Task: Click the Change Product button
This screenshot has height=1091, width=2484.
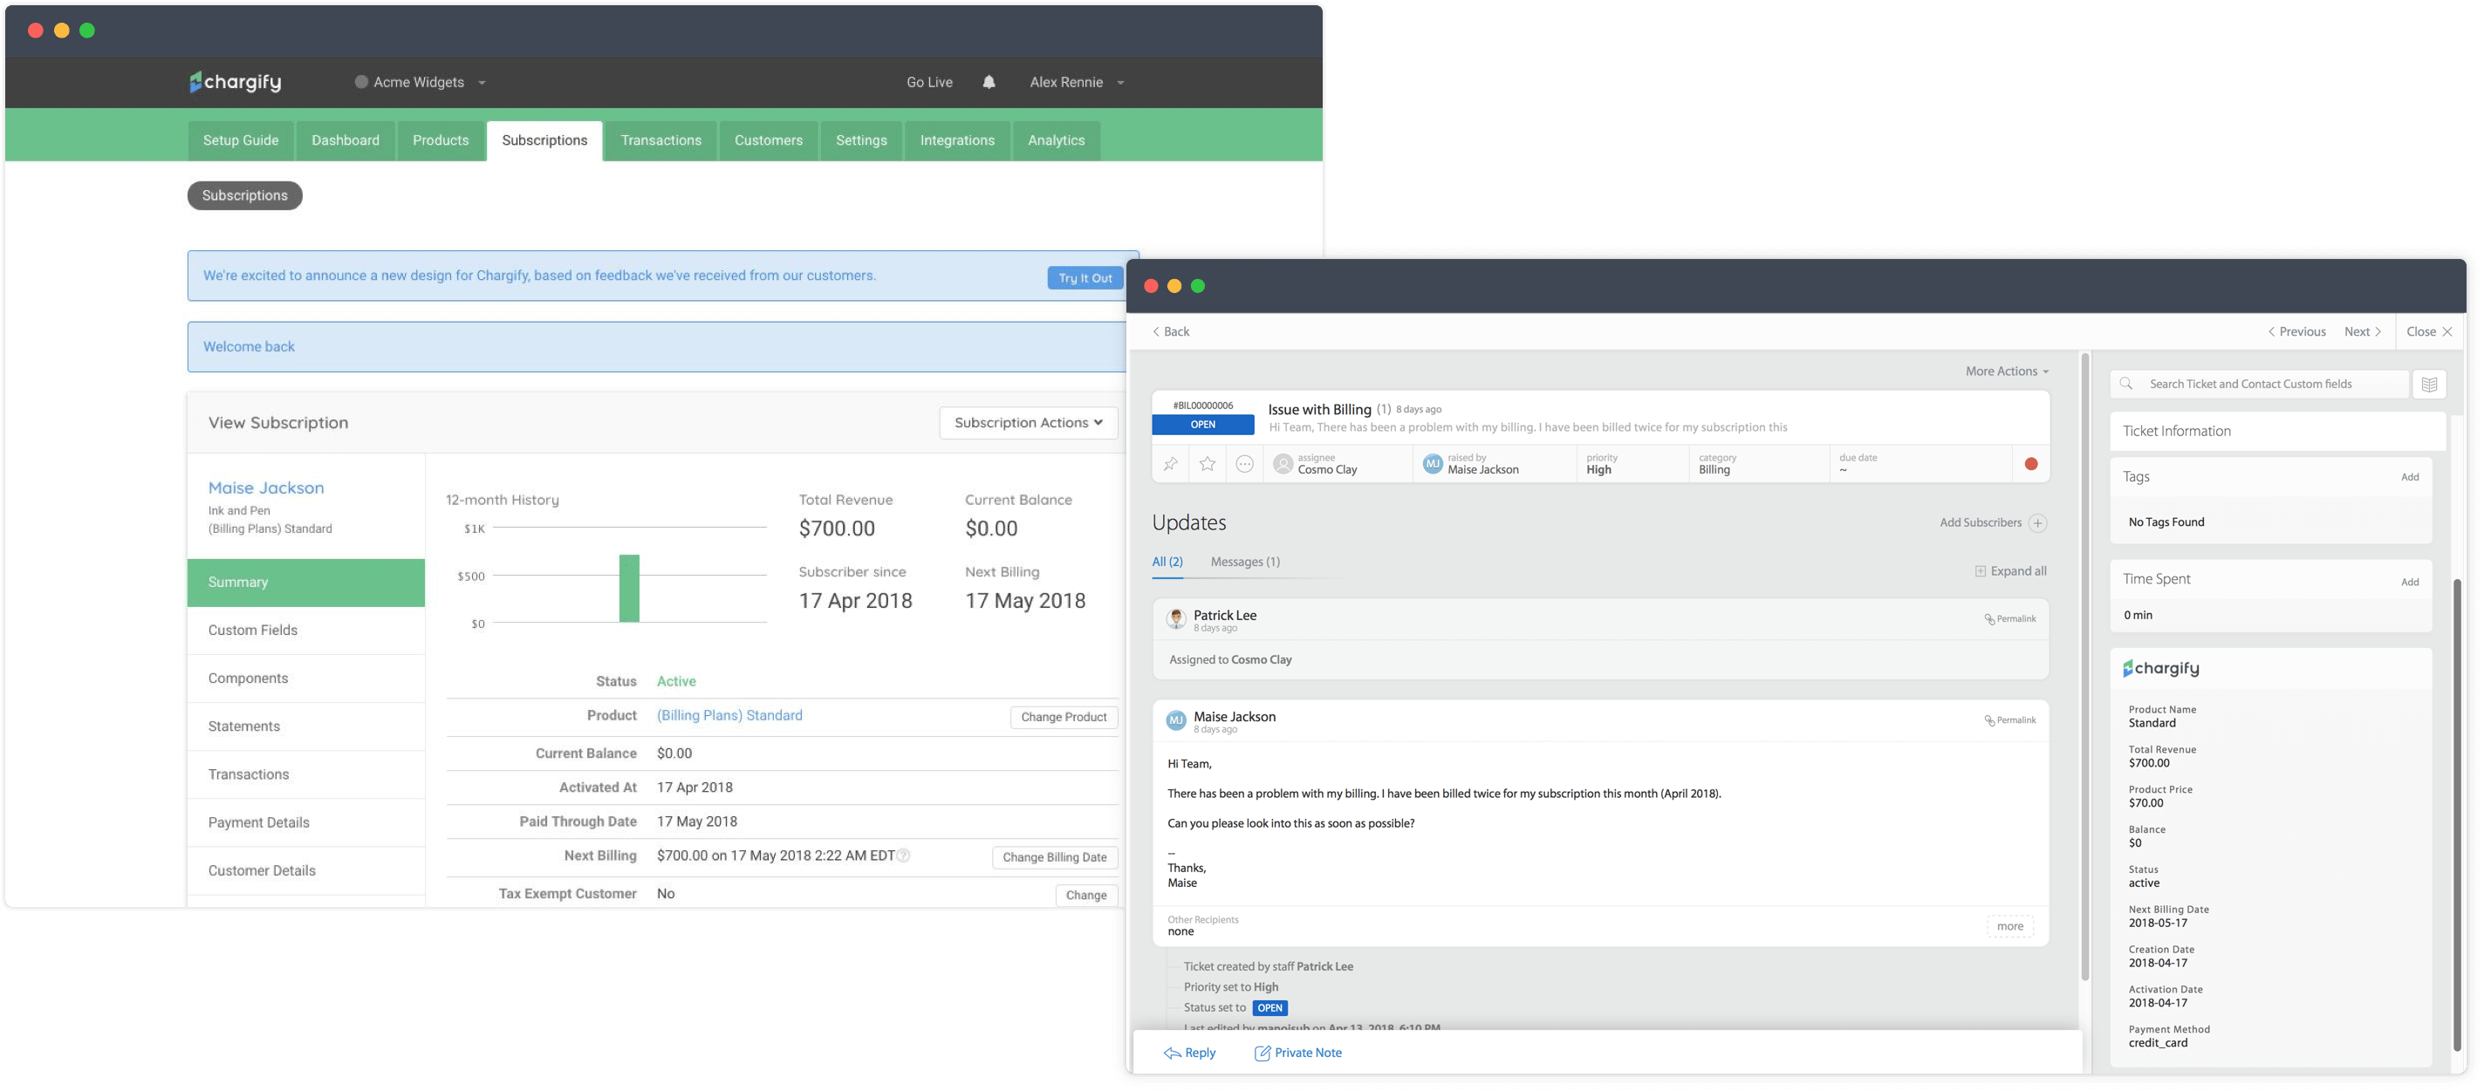Action: click(x=1064, y=717)
